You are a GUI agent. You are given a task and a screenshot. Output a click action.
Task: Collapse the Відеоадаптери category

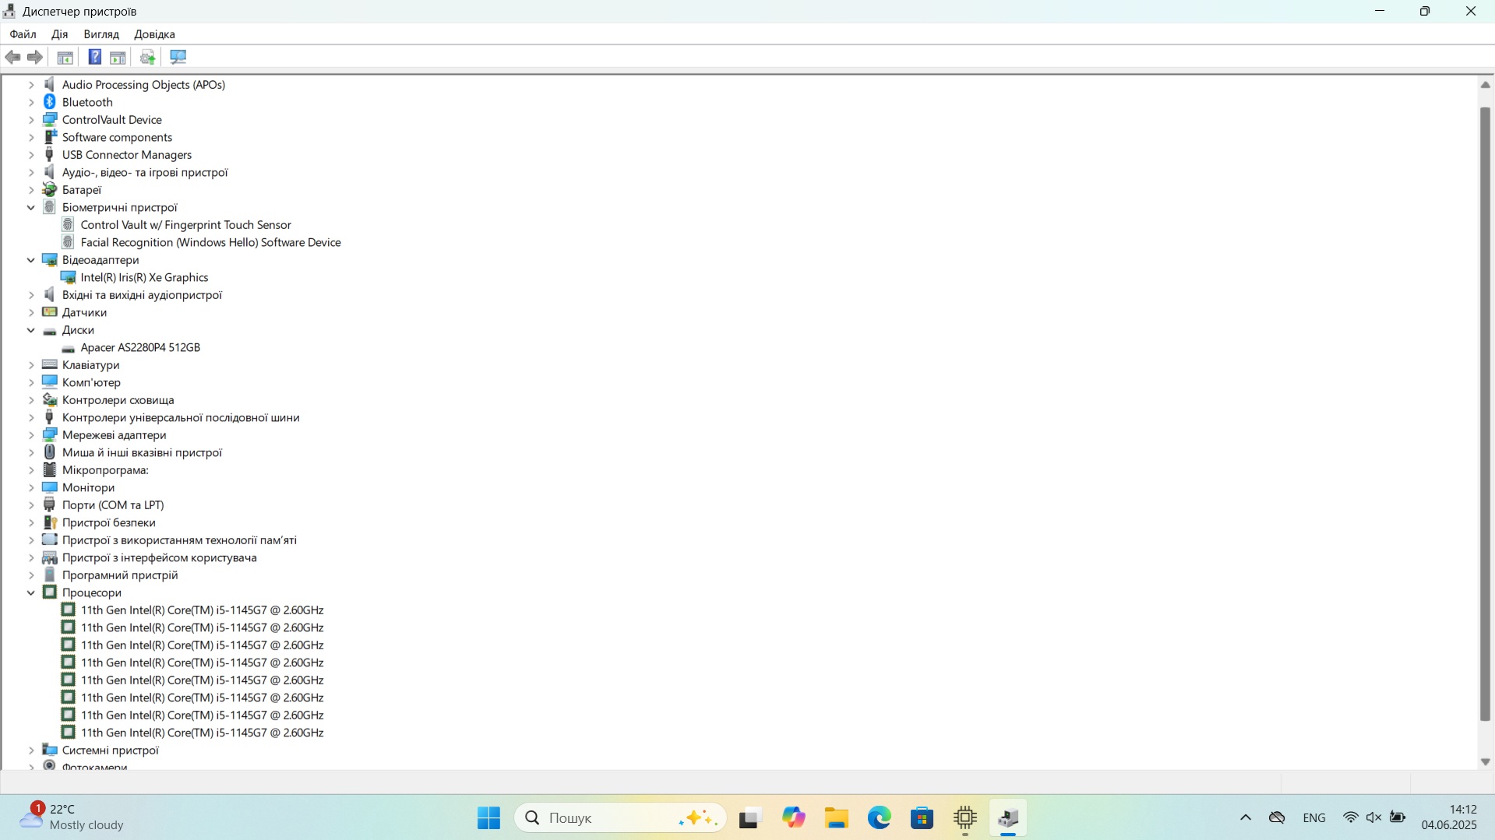(x=31, y=260)
